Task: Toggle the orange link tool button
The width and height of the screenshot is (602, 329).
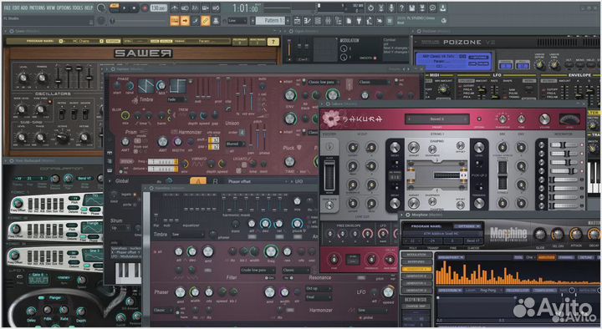Action: coord(205,20)
